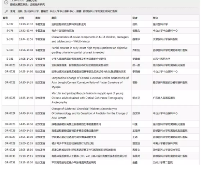Click the S-378 affiliation 中山大学中山眼科中心
The image size is (201, 169).
165,31
